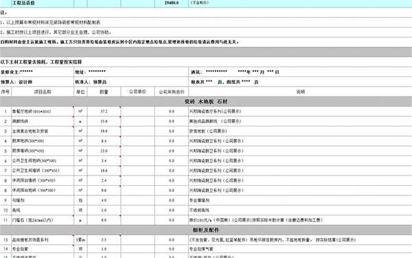The height and width of the screenshot is (258, 412).
Task: Select the 客餐厅地砖(800*800) item cell
Action: pyautogui.click(x=43, y=111)
